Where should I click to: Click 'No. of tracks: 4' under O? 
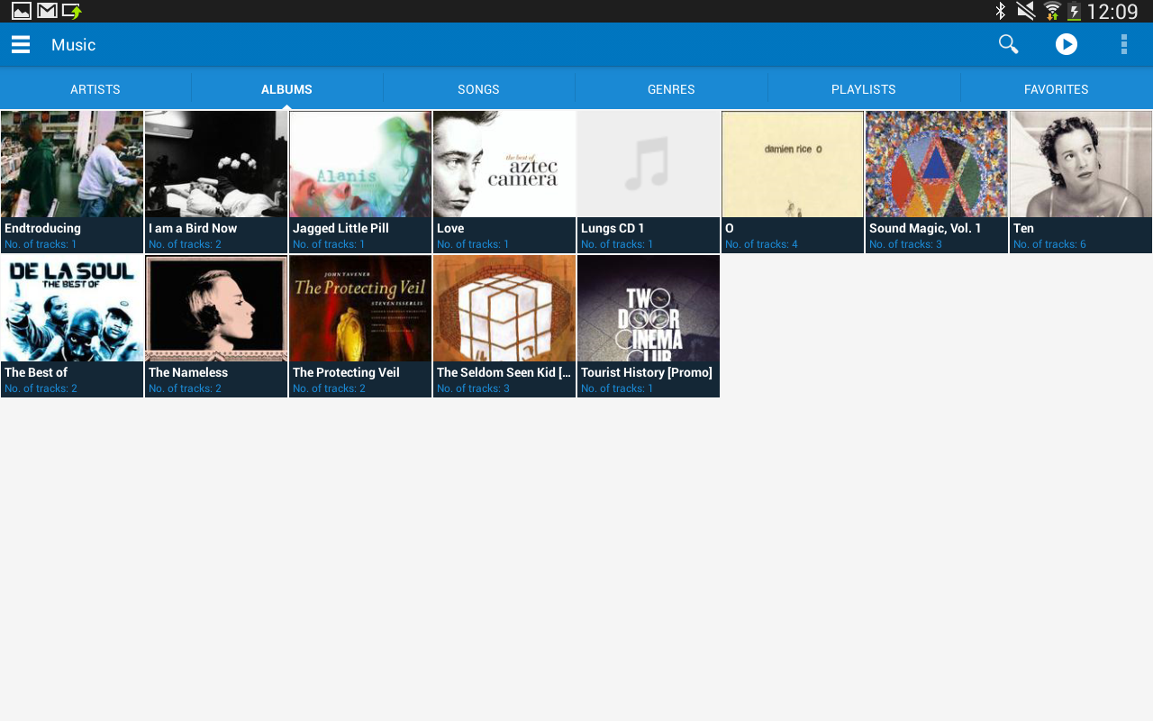[761, 244]
